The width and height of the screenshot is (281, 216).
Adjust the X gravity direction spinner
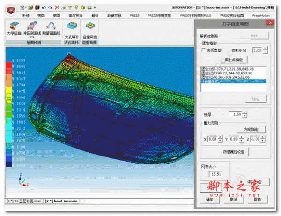tap(220, 139)
